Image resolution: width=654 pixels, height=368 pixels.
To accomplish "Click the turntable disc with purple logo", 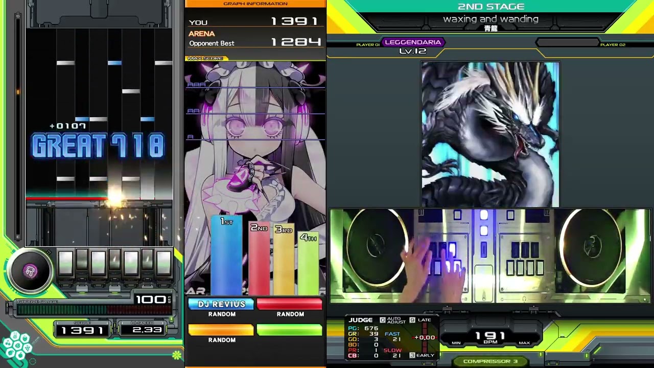I will 30,271.
